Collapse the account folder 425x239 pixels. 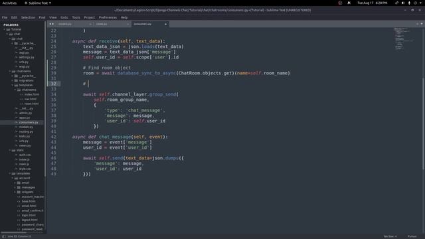point(13,178)
